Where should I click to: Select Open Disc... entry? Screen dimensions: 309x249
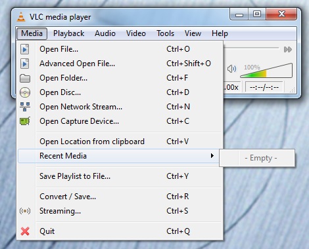tap(120, 92)
